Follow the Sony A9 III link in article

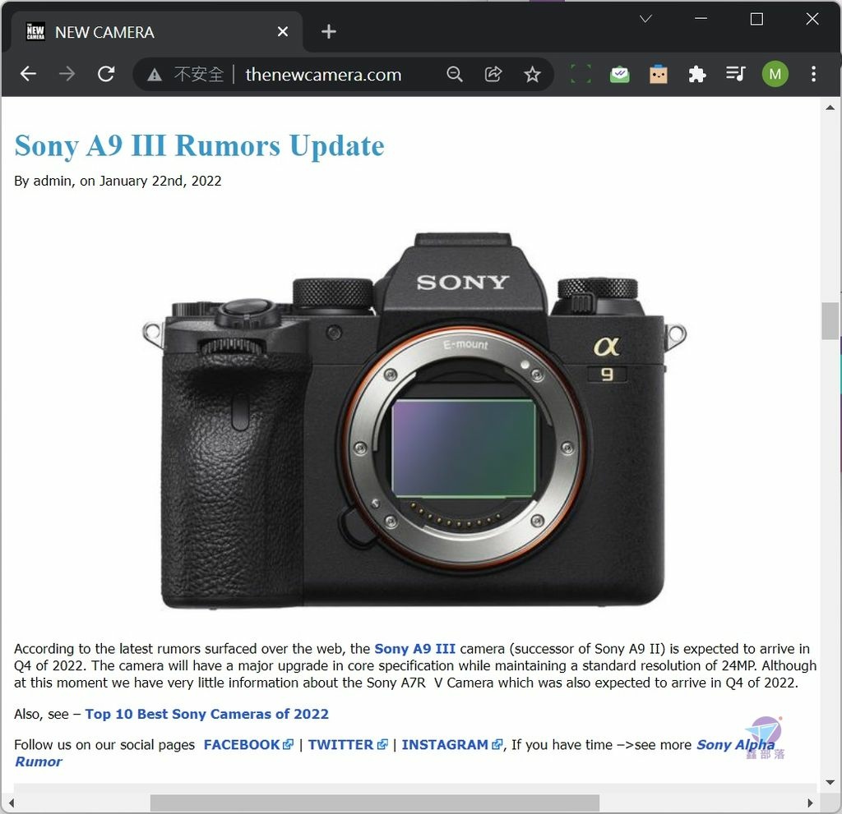[x=414, y=649]
